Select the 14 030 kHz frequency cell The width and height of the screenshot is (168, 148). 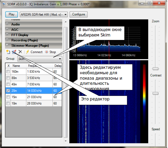[39, 91]
